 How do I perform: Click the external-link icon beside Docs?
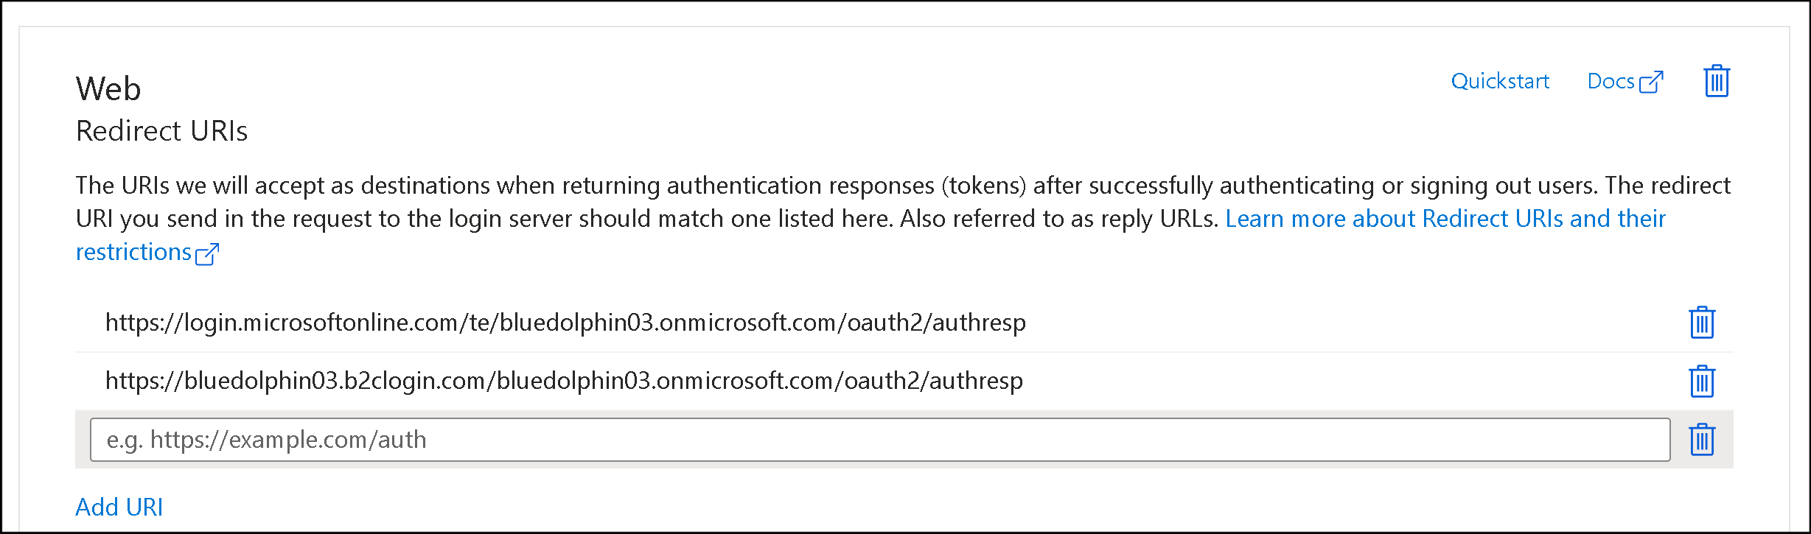pos(1651,82)
